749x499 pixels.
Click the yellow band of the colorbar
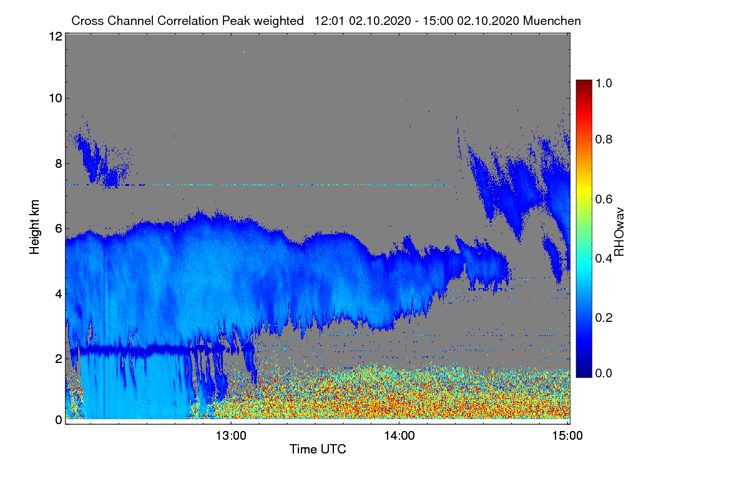coord(584,190)
